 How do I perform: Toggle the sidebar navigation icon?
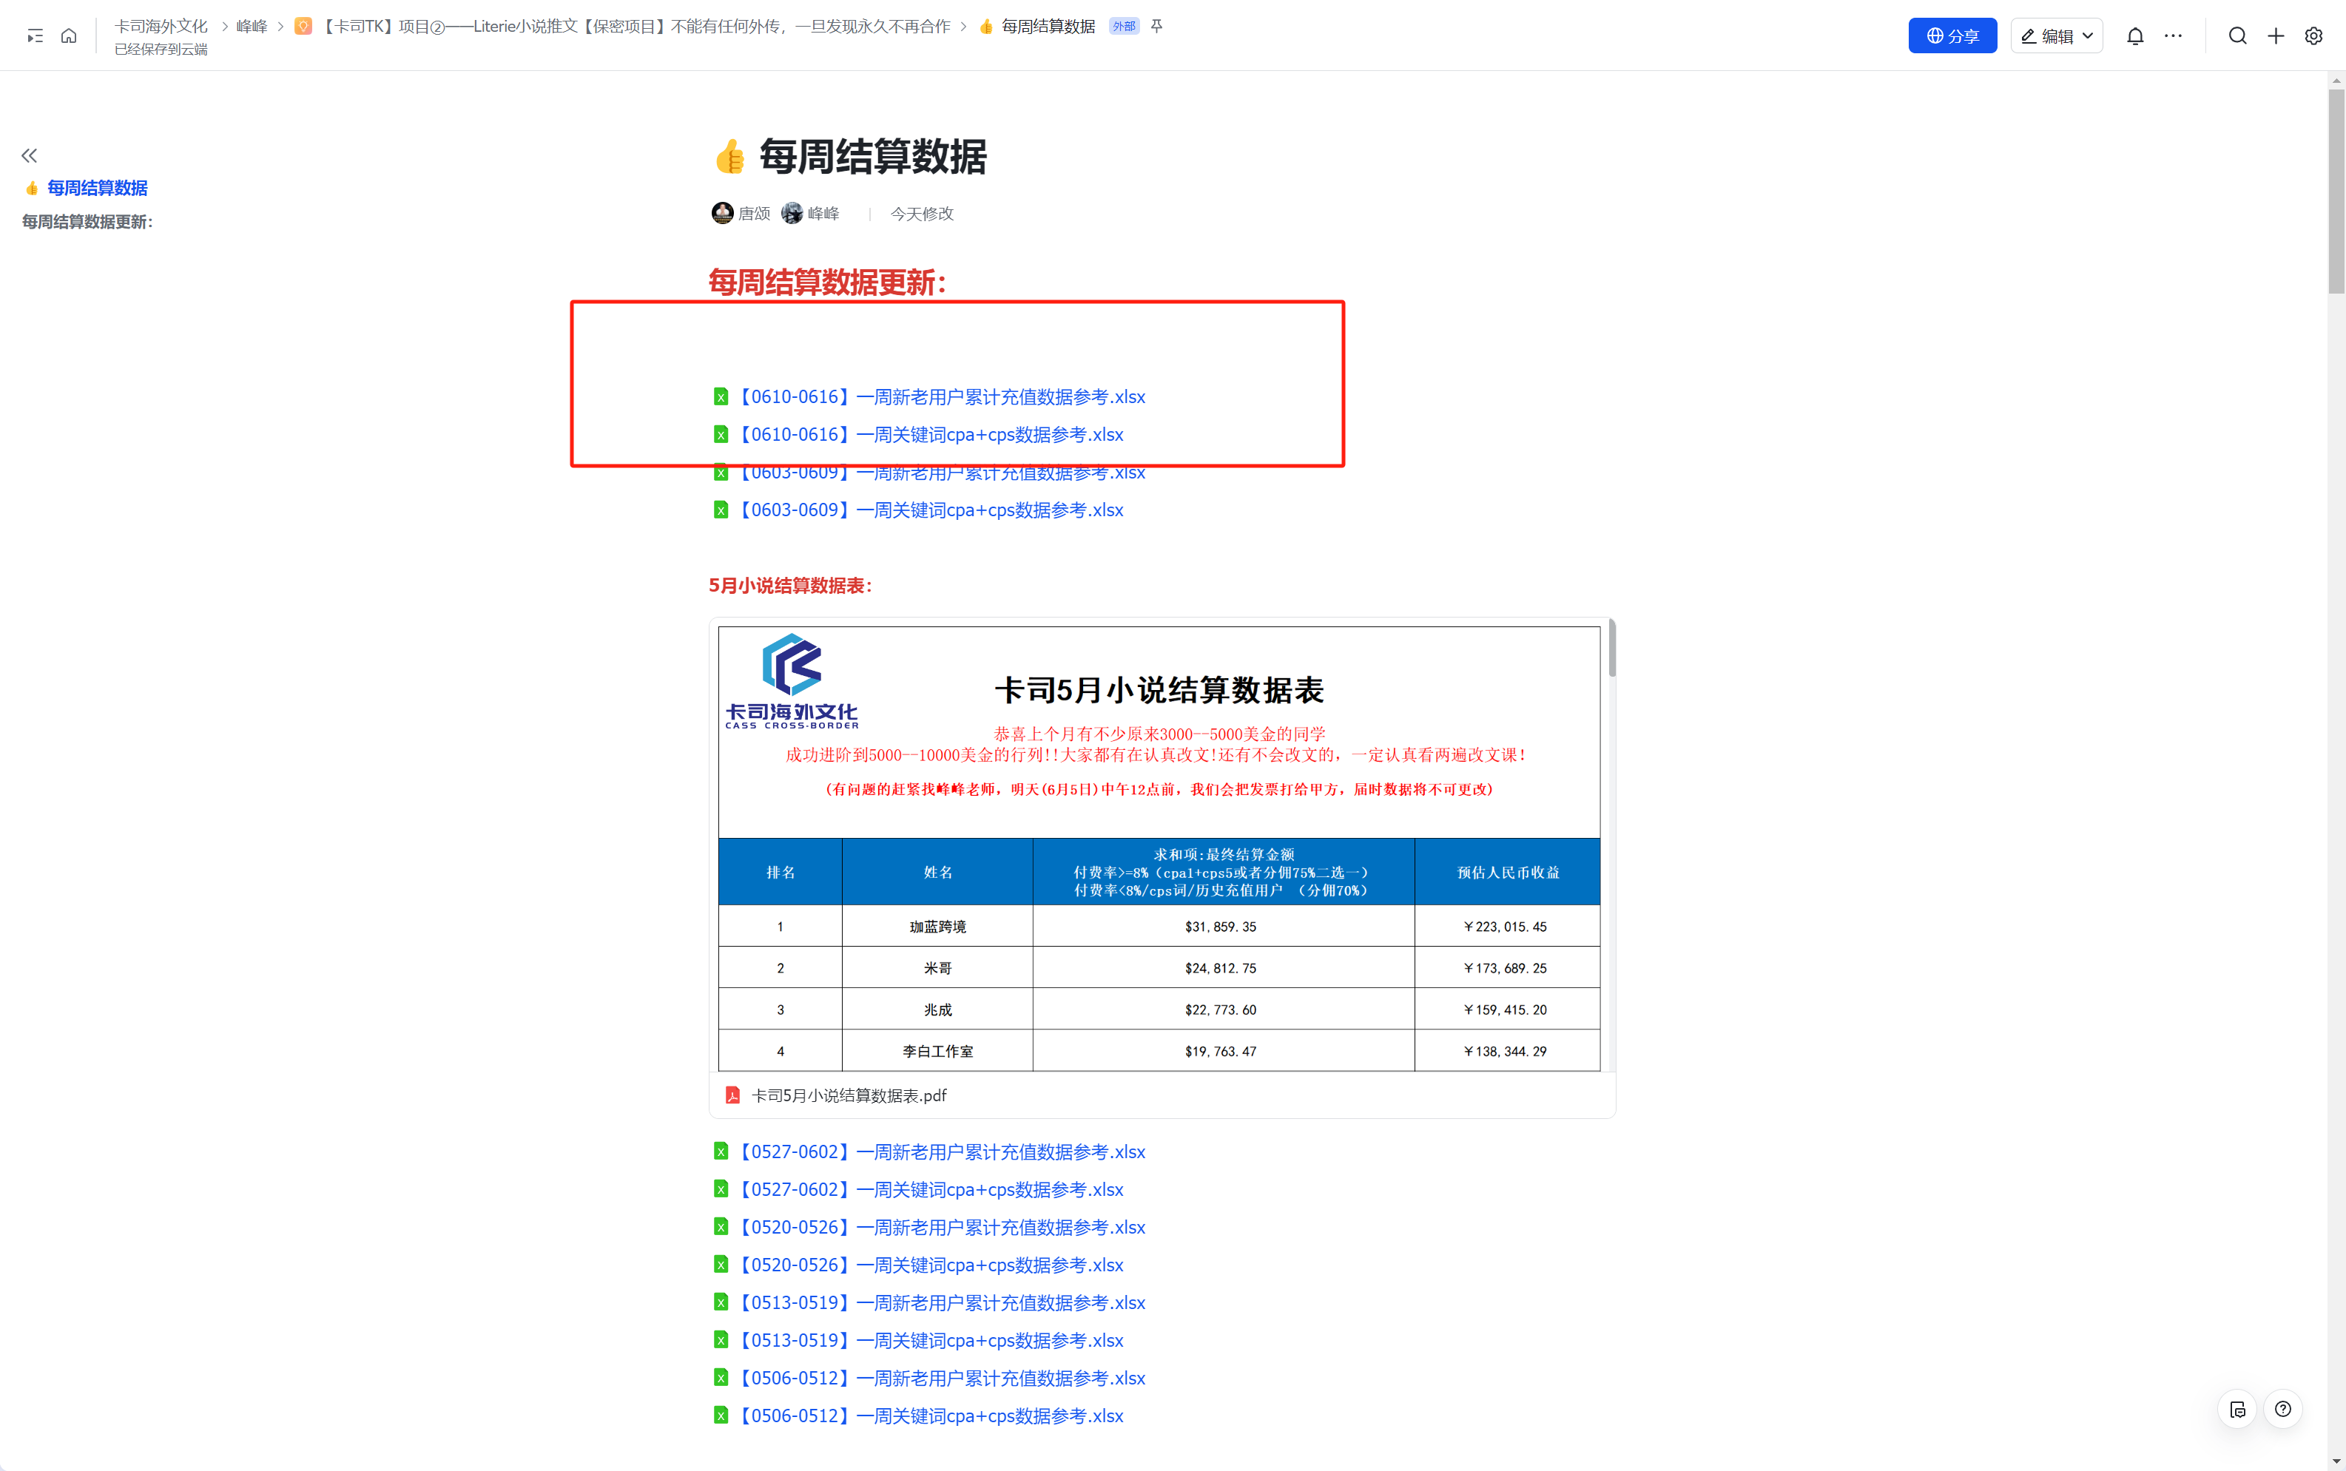(x=35, y=36)
